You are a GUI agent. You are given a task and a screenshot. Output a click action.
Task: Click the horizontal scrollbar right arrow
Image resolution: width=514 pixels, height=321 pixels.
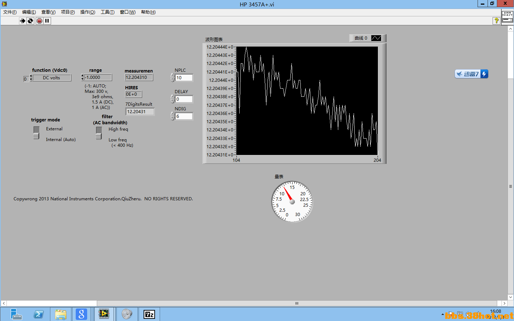(x=504, y=304)
